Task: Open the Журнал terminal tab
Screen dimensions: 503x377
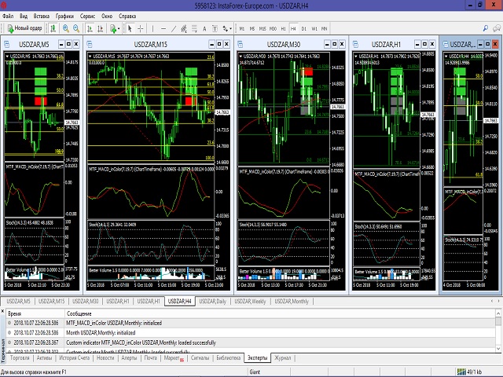Action: [282, 357]
